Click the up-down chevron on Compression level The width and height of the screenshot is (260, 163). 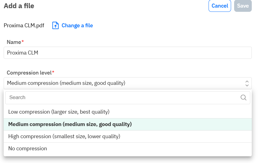coord(247,83)
